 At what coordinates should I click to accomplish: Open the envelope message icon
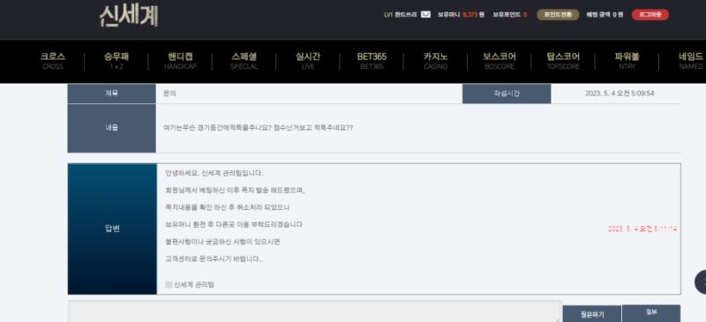click(425, 14)
